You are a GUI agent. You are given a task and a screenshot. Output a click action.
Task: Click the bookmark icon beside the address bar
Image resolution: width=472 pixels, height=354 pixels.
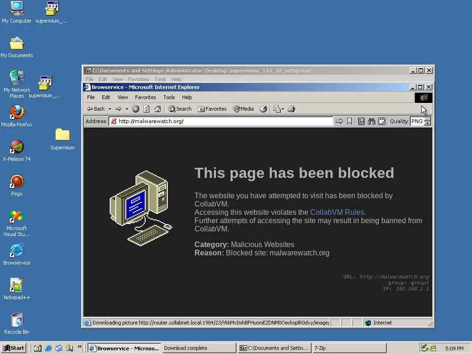(349, 121)
